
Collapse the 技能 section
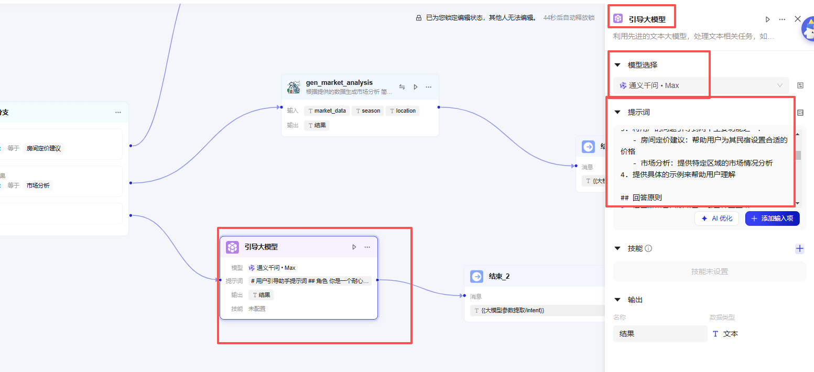click(617, 248)
